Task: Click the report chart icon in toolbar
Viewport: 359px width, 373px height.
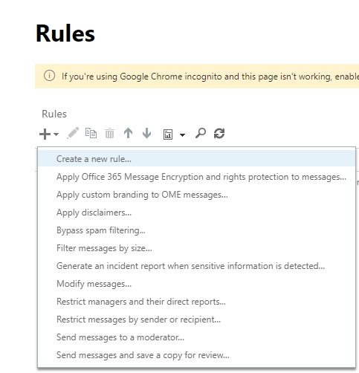Action: (x=168, y=134)
